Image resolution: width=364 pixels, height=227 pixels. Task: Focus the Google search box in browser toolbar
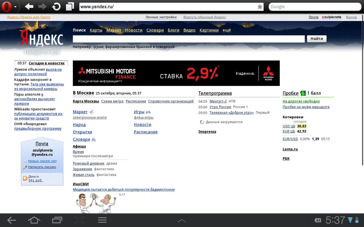pos(315,7)
